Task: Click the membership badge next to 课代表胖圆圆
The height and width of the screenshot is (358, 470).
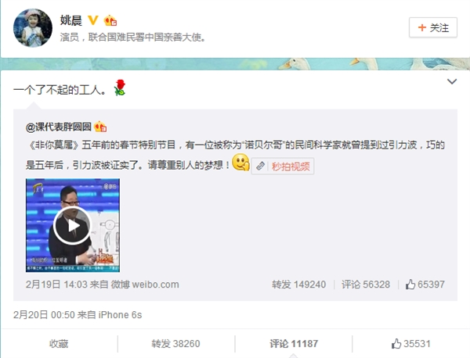Action: (100, 127)
